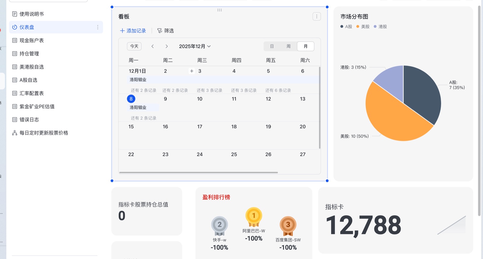Open the 使用说明书 document in sidebar
483x259 pixels.
point(56,14)
